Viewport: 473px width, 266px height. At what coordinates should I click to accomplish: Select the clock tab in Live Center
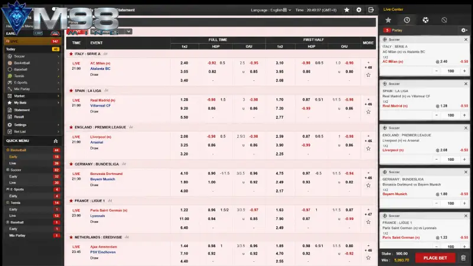[x=407, y=20]
